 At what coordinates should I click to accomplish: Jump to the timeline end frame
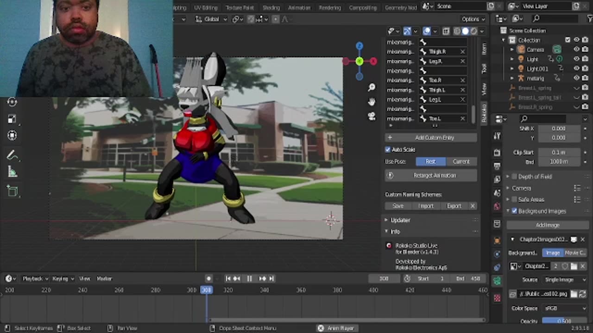[x=272, y=278]
